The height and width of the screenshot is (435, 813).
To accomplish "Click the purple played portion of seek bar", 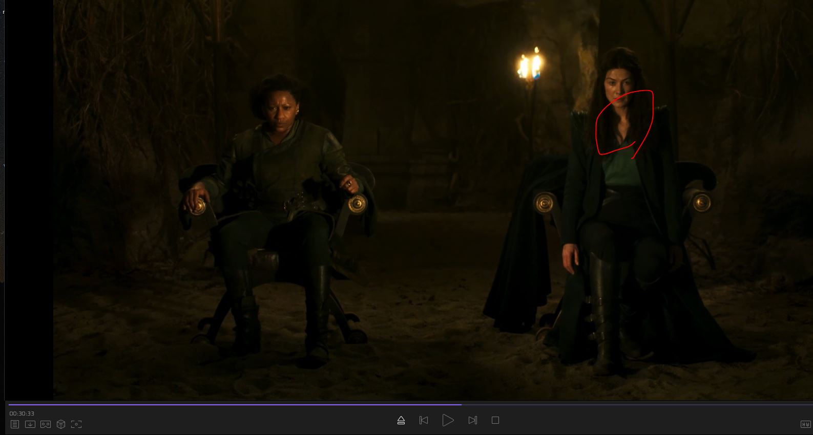I will (231, 404).
